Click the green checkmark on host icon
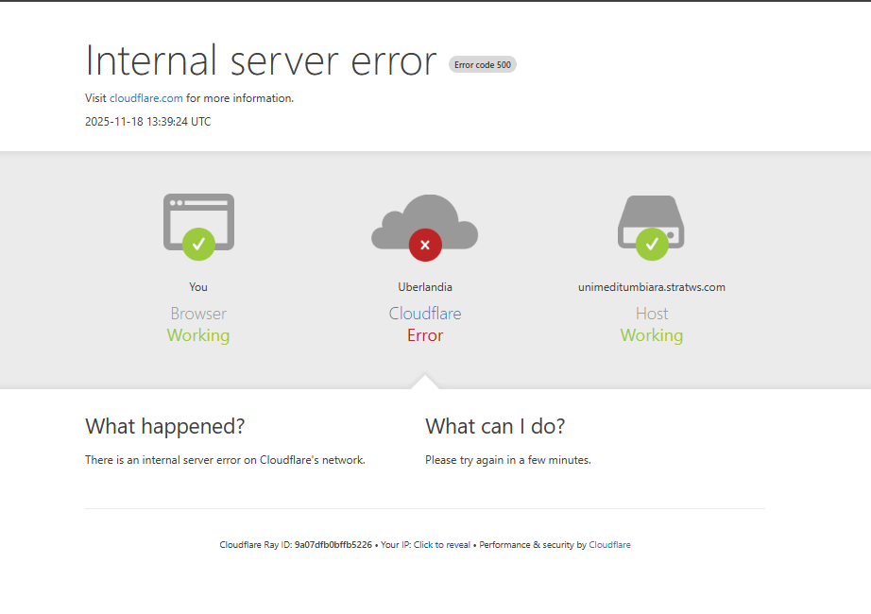The width and height of the screenshot is (871, 614). click(652, 244)
